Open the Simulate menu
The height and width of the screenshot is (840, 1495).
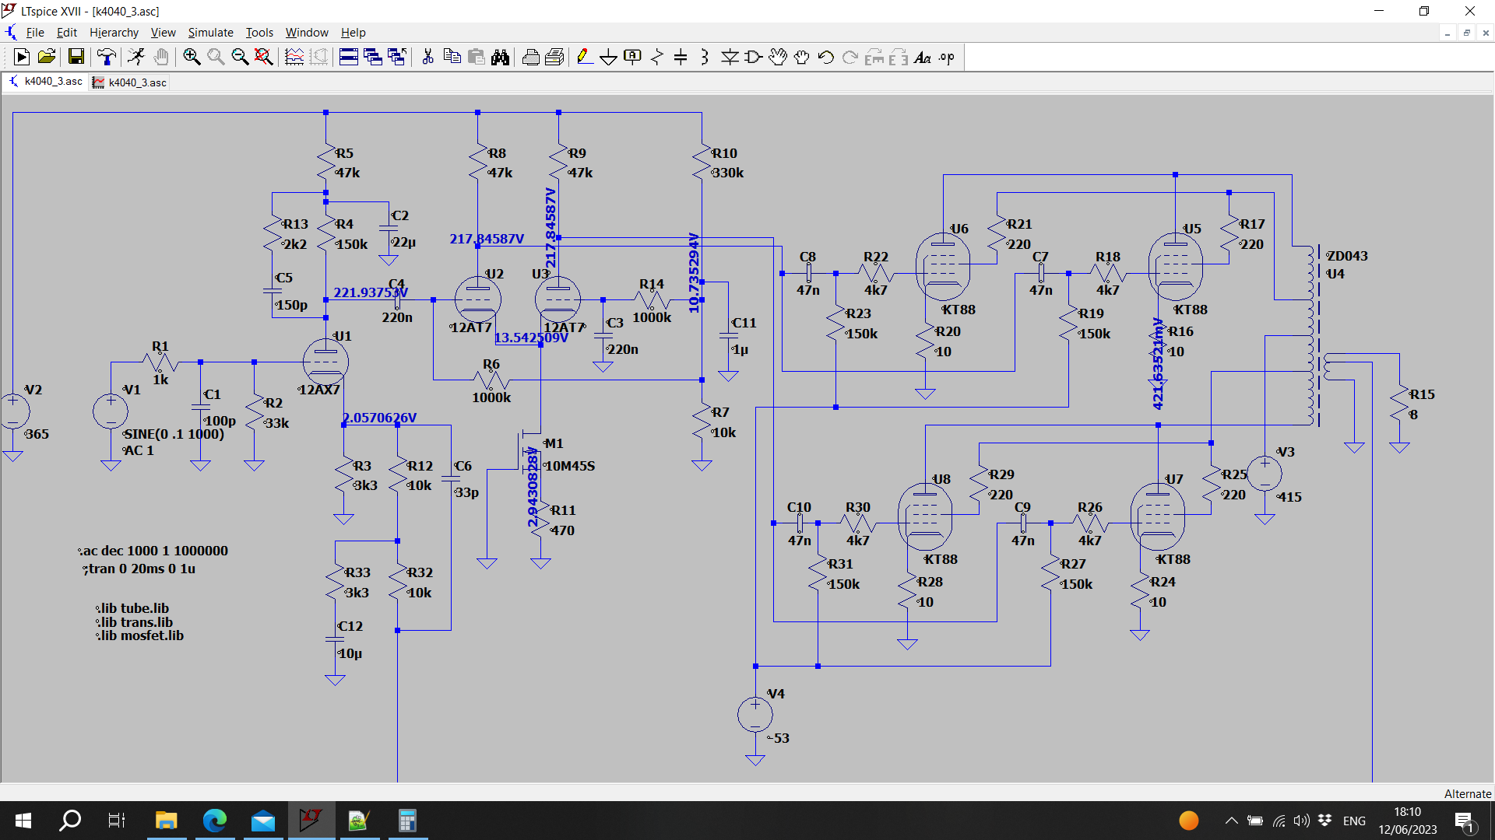[210, 33]
